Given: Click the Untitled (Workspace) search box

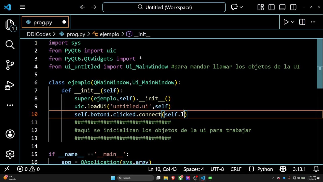Looking at the screenshot, I should click(x=164, y=7).
